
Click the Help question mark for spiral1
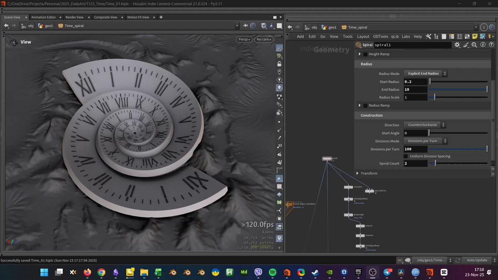(x=491, y=45)
